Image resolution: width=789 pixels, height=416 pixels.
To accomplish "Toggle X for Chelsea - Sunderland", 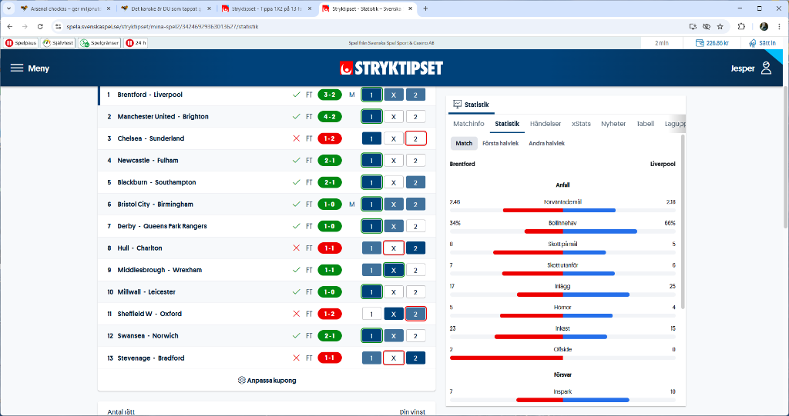I will [393, 139].
